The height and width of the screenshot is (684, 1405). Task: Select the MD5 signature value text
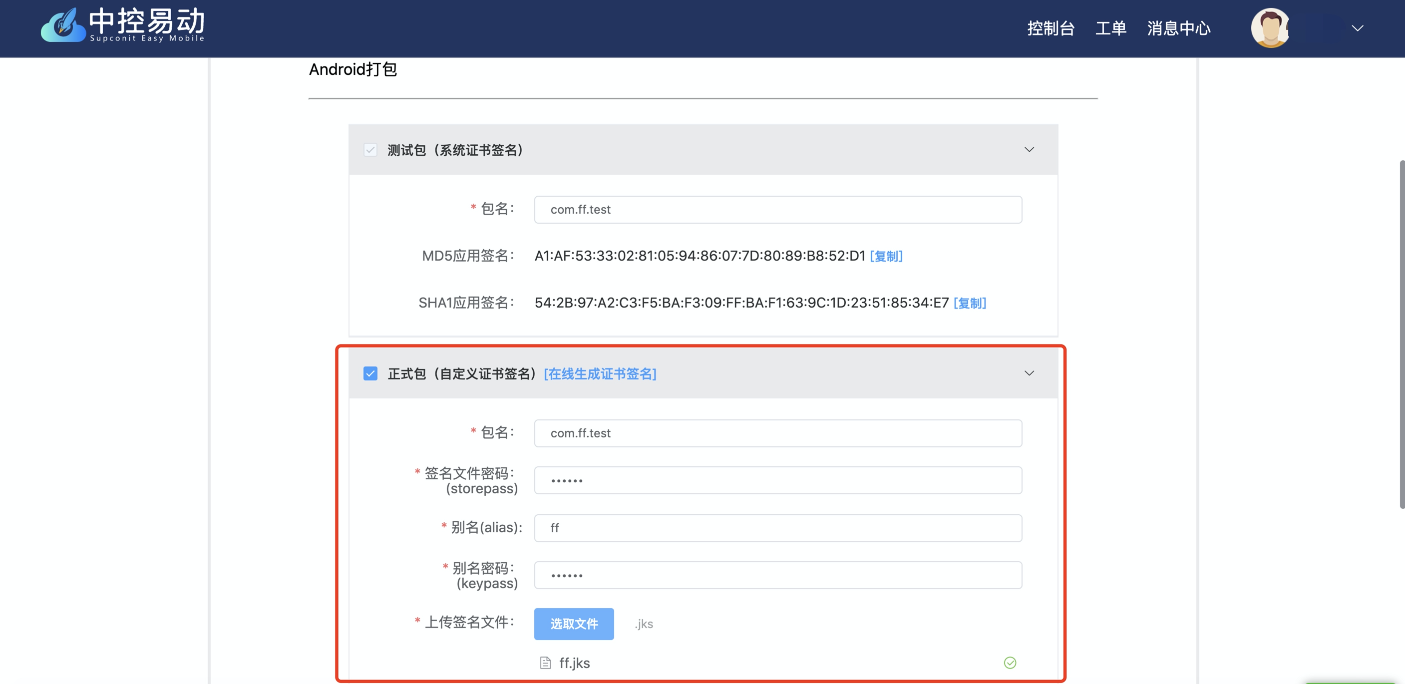click(699, 256)
